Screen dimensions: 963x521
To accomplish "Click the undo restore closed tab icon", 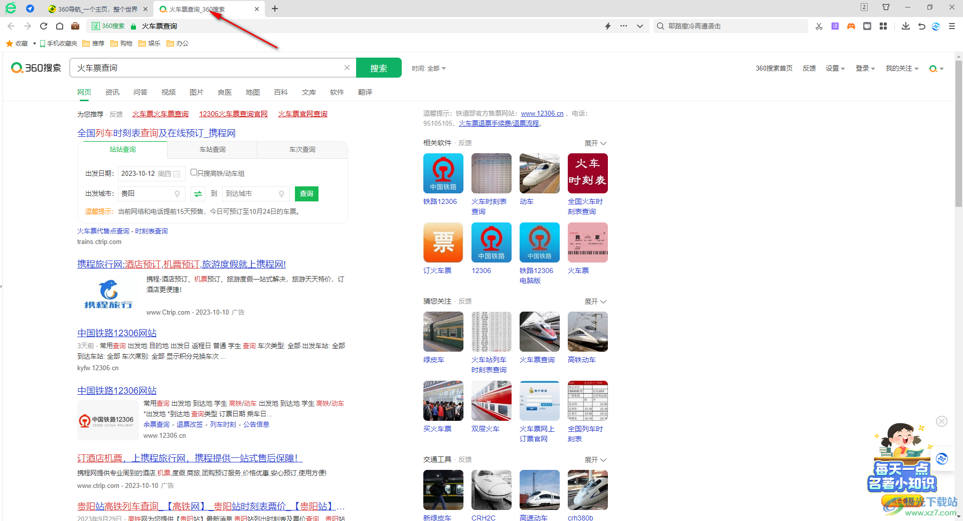I will (x=922, y=26).
